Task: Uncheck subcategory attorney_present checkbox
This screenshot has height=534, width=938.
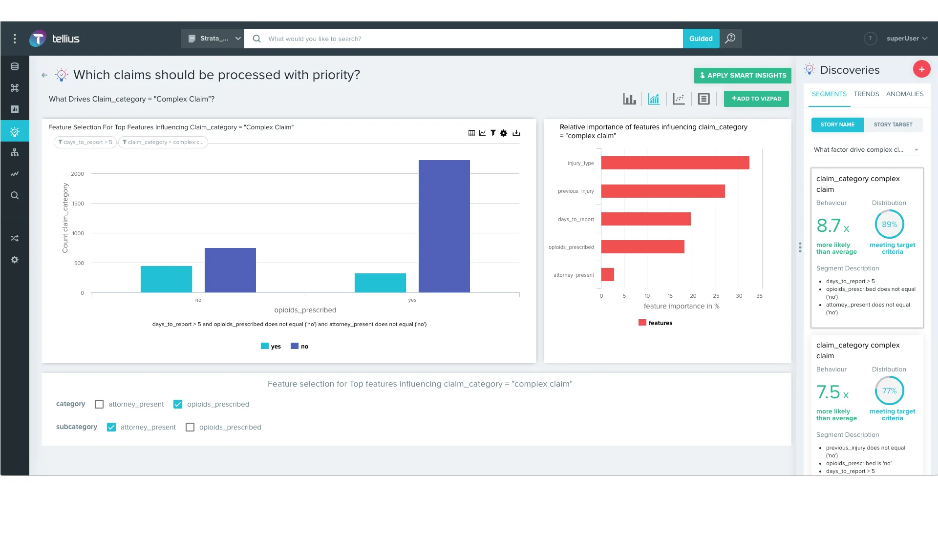Action: click(x=111, y=427)
